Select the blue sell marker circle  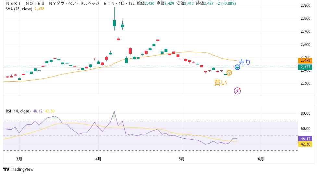tap(237, 67)
